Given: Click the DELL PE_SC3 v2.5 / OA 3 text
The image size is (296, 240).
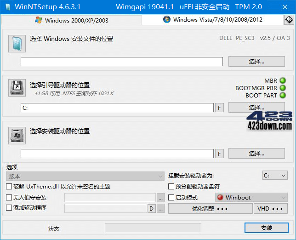Looking at the screenshot, I should pyautogui.click(x=255, y=38).
